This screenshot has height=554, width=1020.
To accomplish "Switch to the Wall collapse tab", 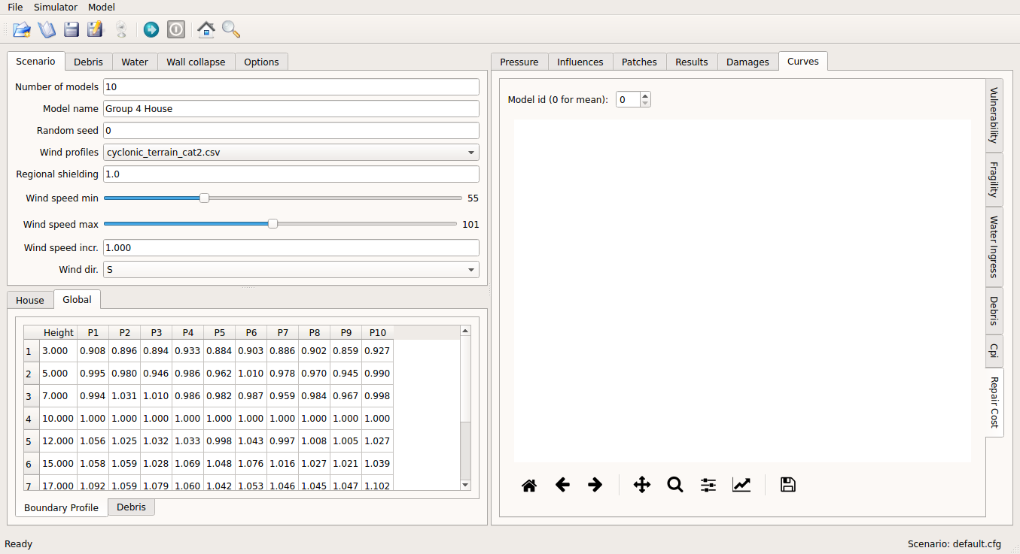I will point(196,62).
